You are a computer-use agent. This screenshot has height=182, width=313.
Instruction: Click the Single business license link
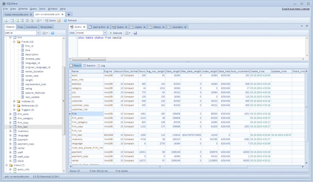click(x=296, y=8)
